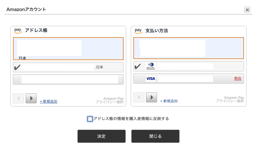Image resolution: width=256 pixels, height=154 pixels.
Task: Click previous page arrow in payment methods
Action: coord(139,97)
